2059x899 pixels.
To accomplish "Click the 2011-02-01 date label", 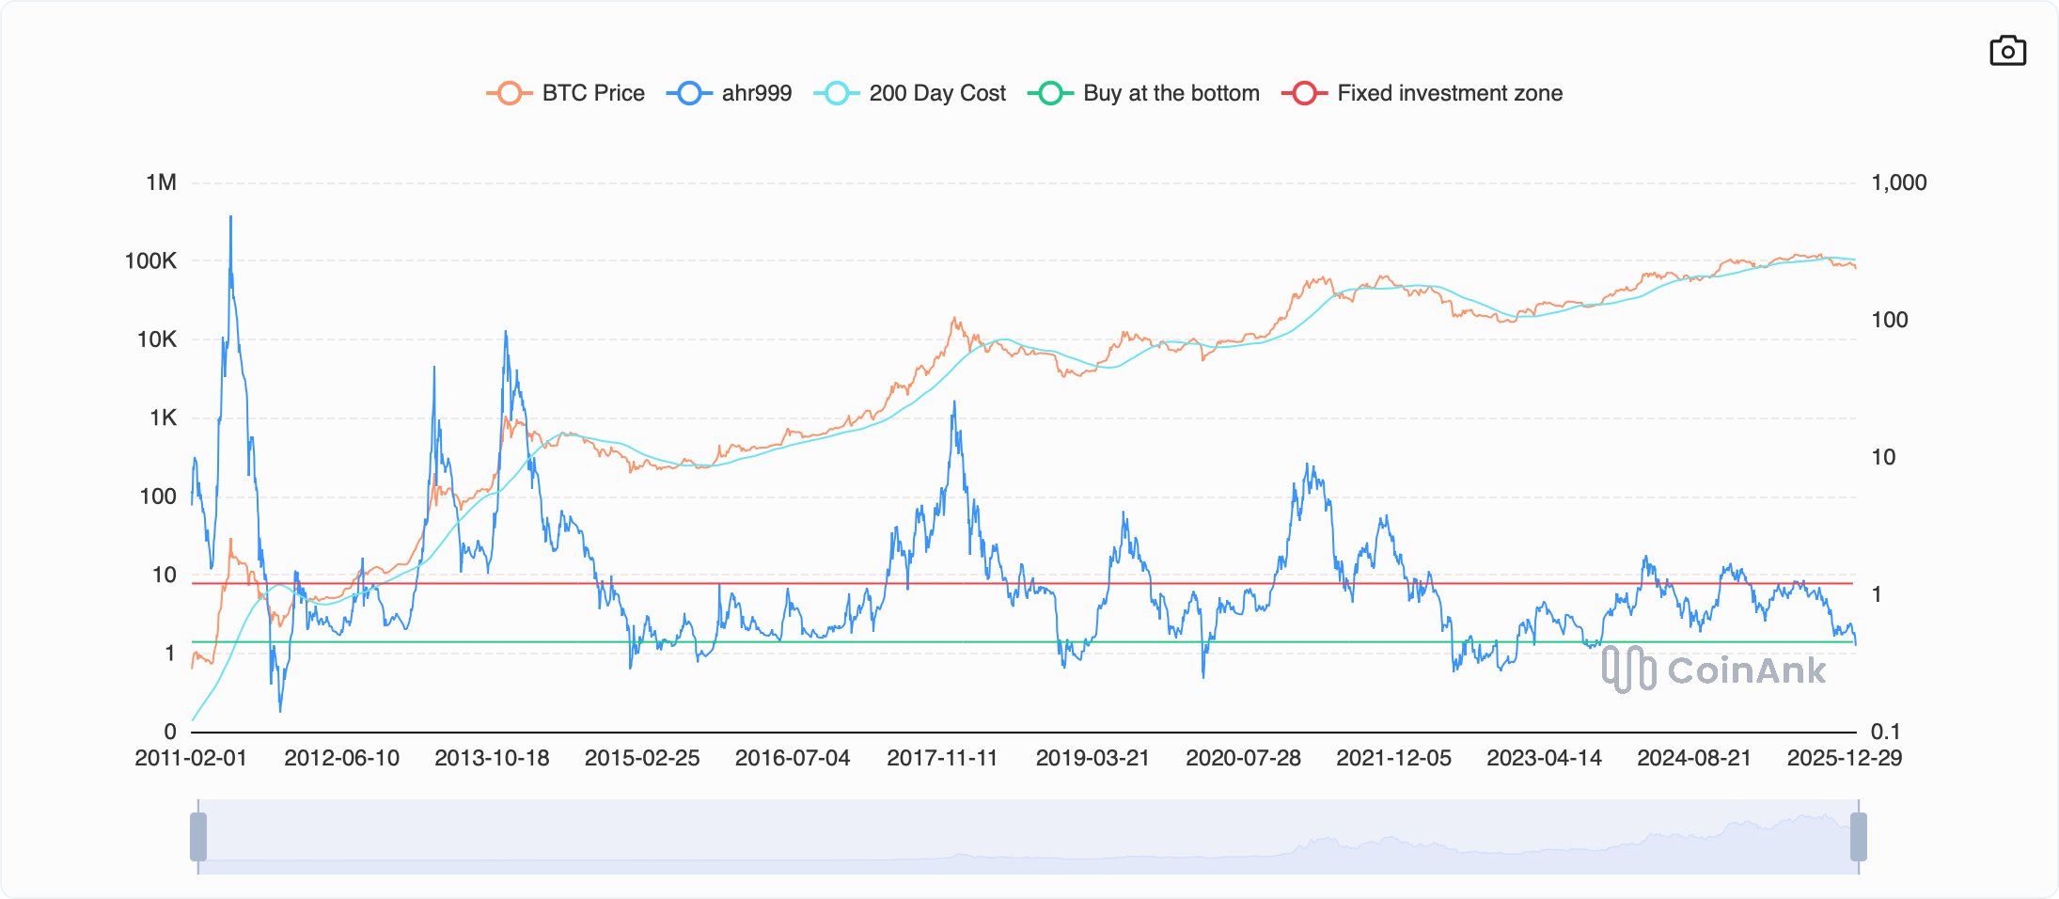I will 191,758.
